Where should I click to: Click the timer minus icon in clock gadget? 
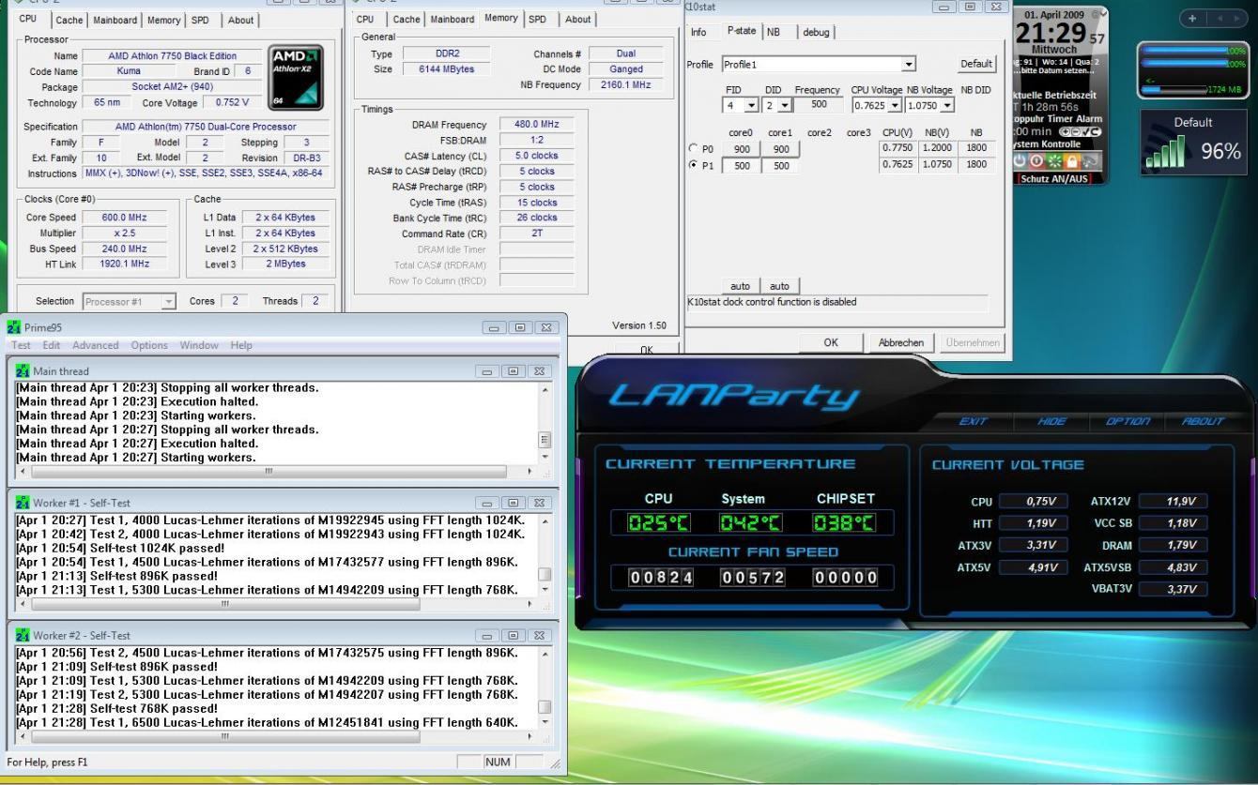[x=1076, y=132]
